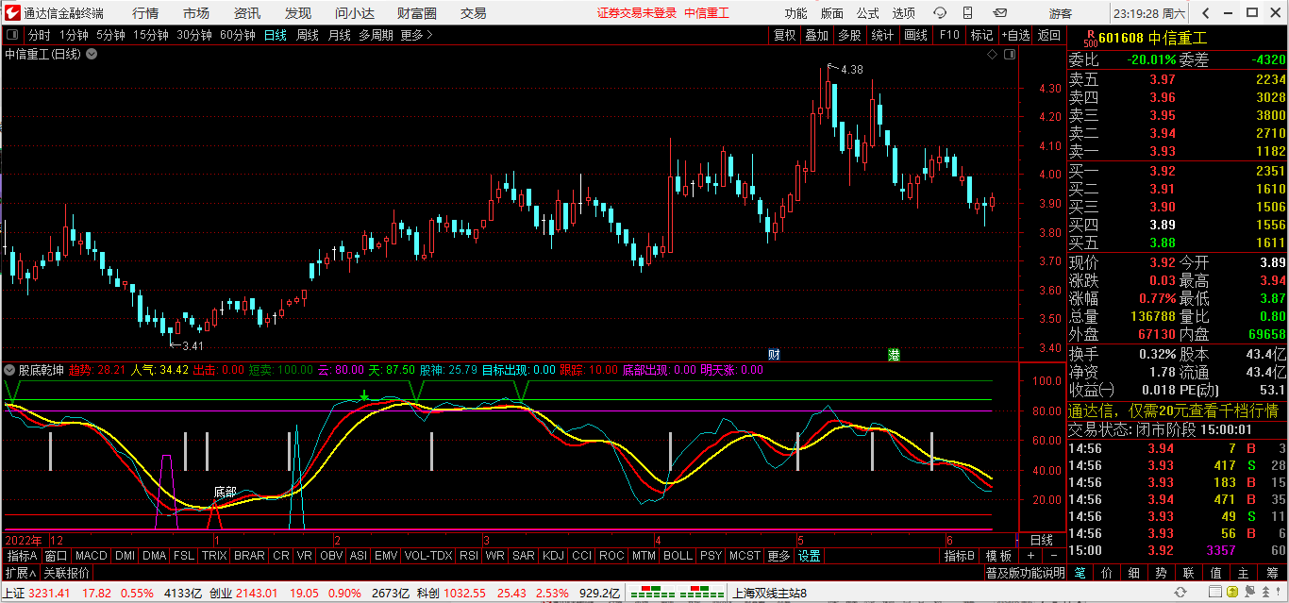
Task: Switch to the 周线 weekly period
Action: coord(308,35)
